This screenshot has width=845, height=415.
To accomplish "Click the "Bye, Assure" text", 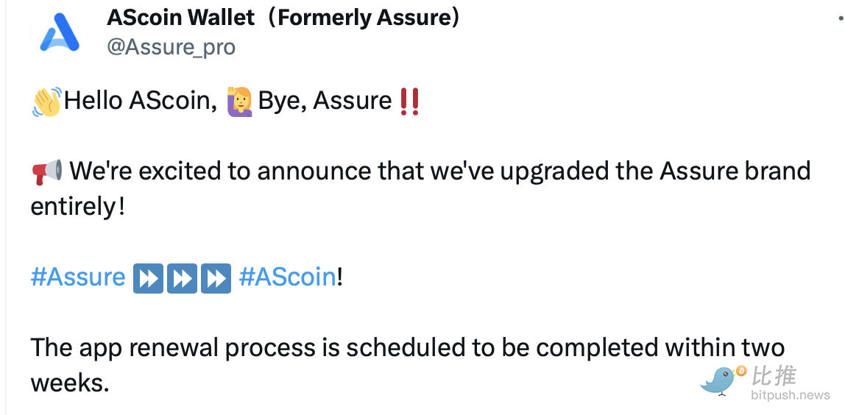I will 325,101.
